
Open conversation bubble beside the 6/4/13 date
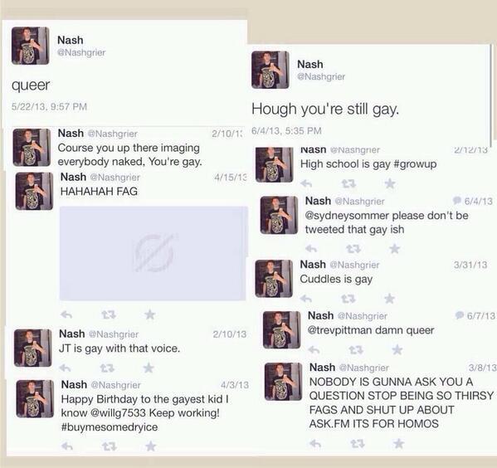[456, 200]
